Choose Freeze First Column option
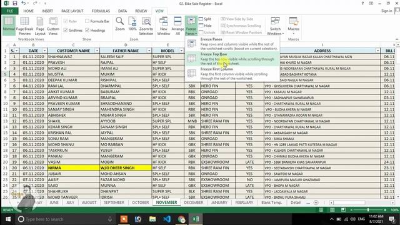This screenshot has height=225, width=400. point(232,74)
